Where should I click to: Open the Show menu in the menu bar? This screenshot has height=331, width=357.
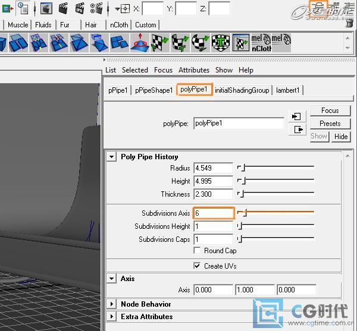(224, 70)
